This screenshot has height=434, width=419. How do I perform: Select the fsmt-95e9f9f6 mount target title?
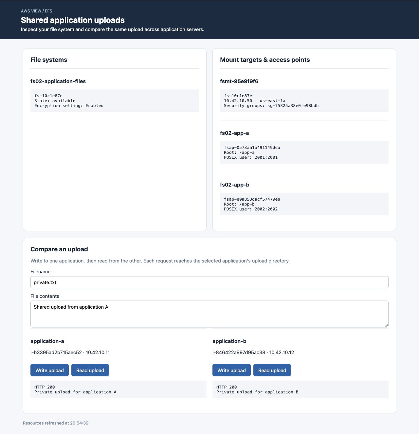coord(239,81)
